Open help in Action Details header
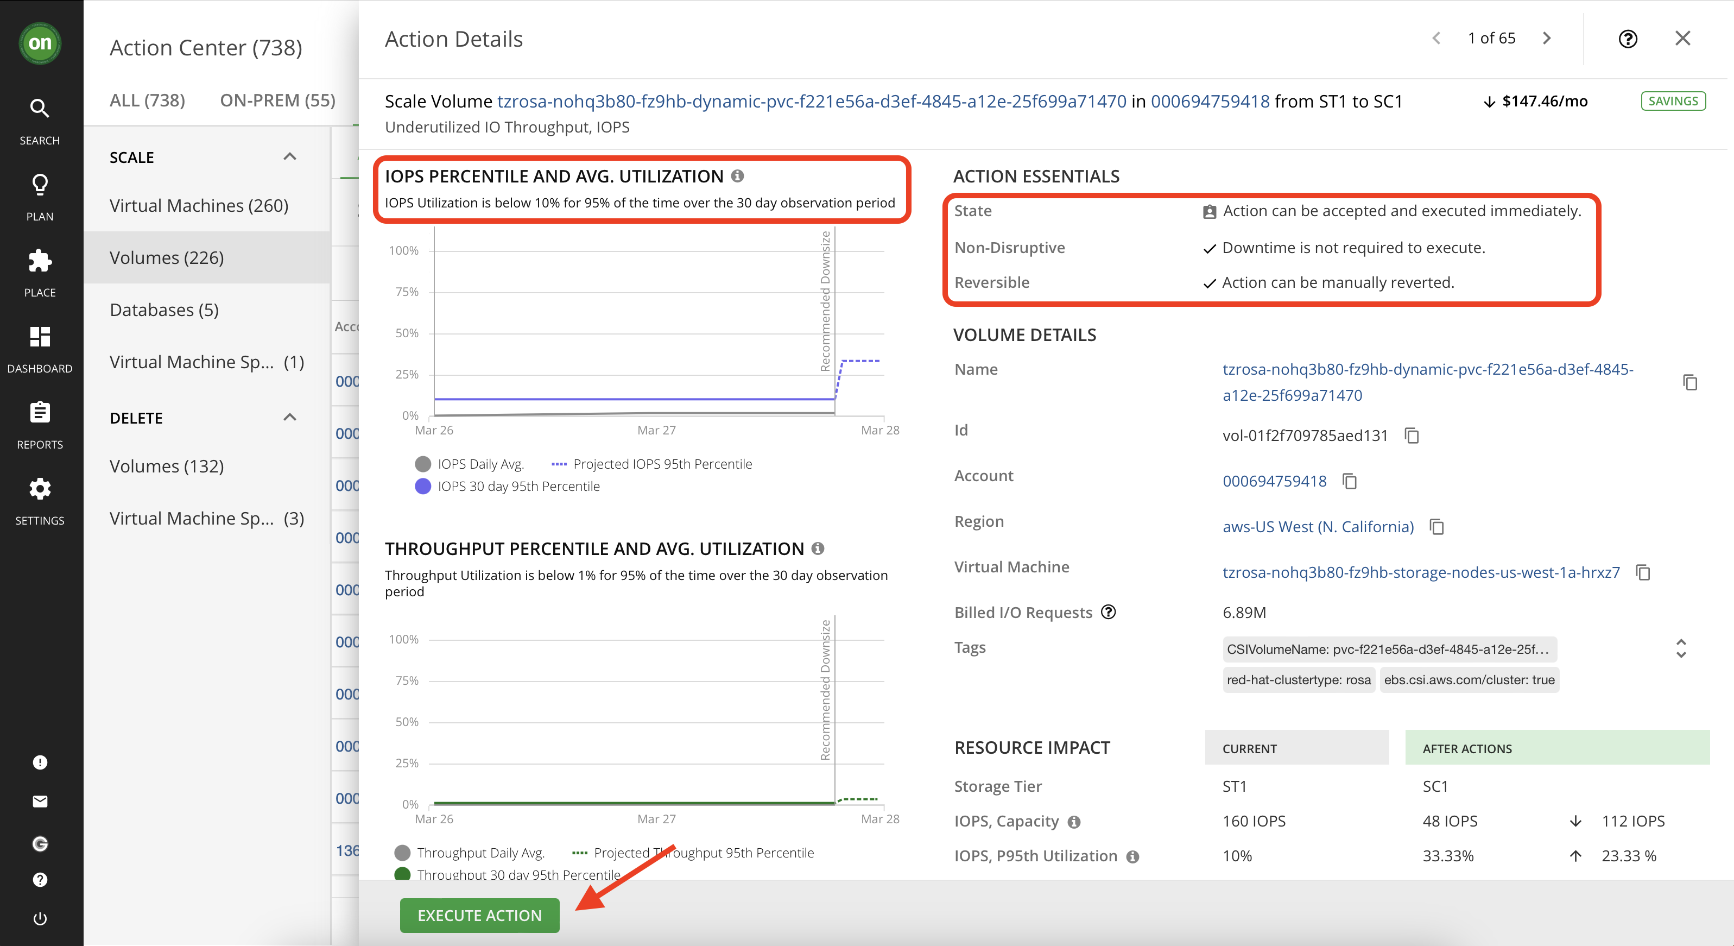Screen dimensions: 1734x946 point(1628,39)
